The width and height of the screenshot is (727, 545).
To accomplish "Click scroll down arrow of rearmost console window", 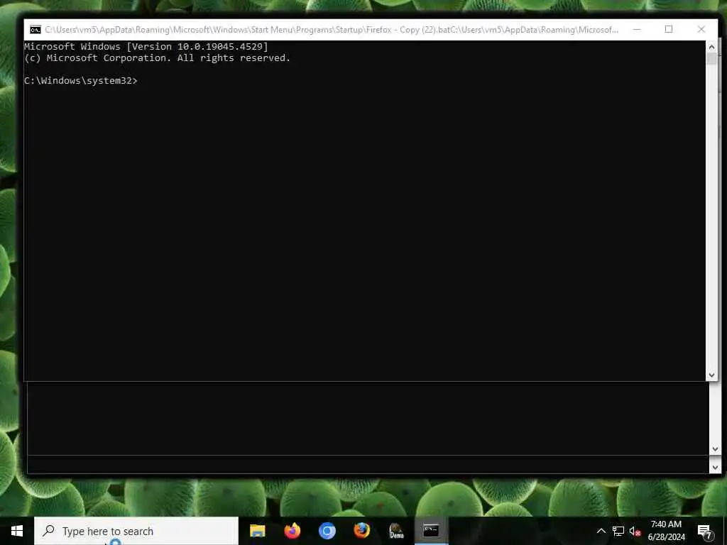I will pyautogui.click(x=715, y=468).
